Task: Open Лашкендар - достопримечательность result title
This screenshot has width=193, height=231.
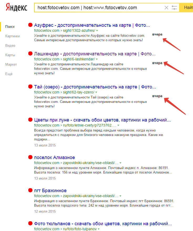Action: click(95, 54)
